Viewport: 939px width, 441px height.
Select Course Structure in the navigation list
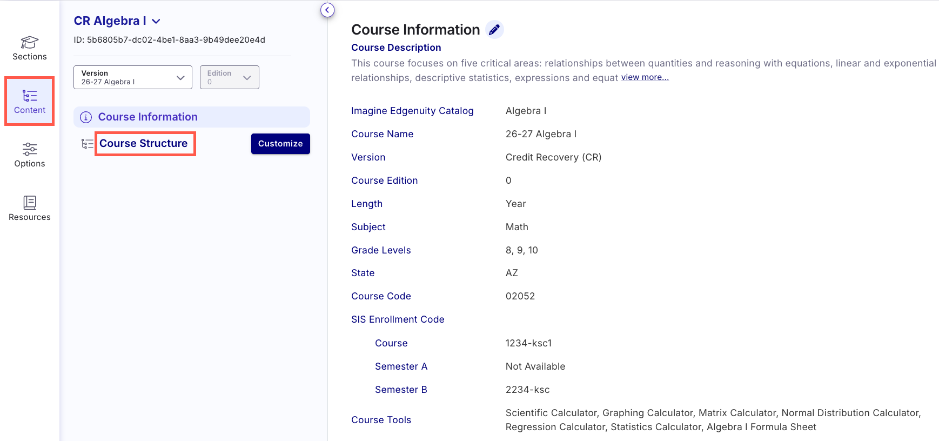144,144
